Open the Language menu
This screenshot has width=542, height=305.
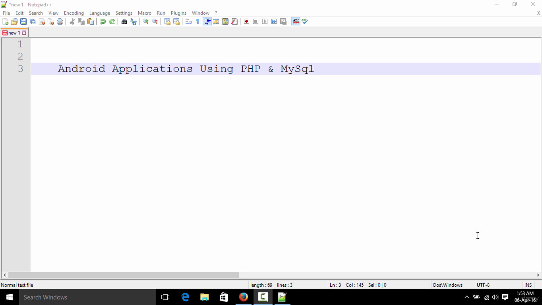100,13
